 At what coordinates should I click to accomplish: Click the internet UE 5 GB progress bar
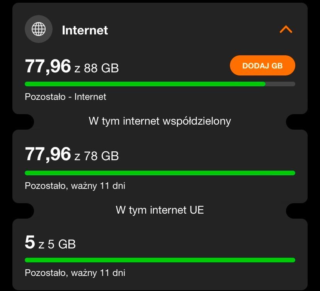click(160, 260)
